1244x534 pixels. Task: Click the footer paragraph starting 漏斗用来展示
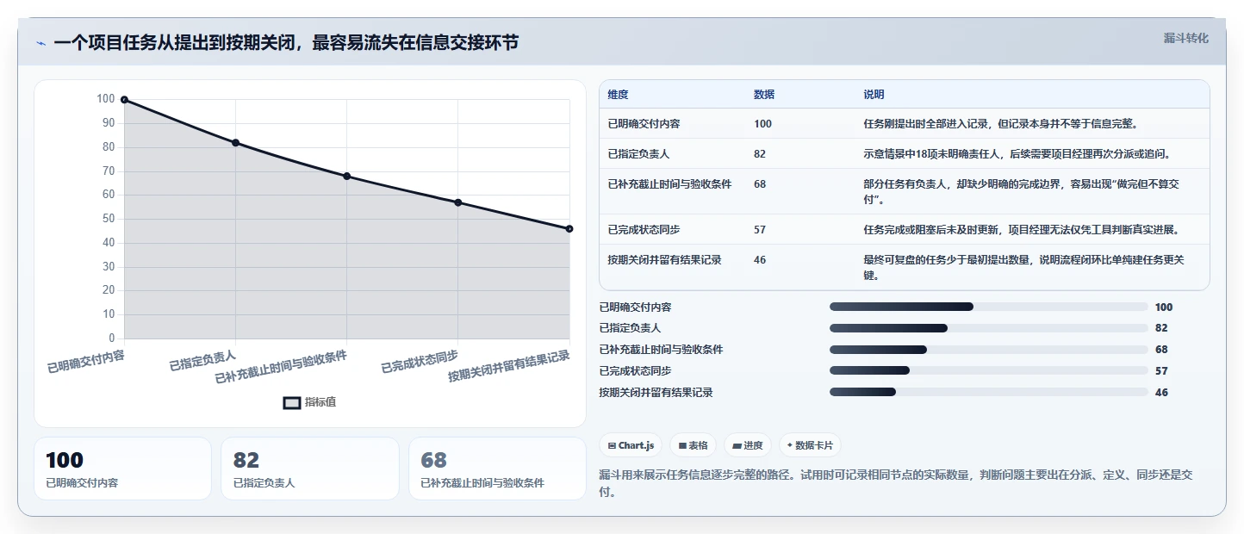pos(896,483)
